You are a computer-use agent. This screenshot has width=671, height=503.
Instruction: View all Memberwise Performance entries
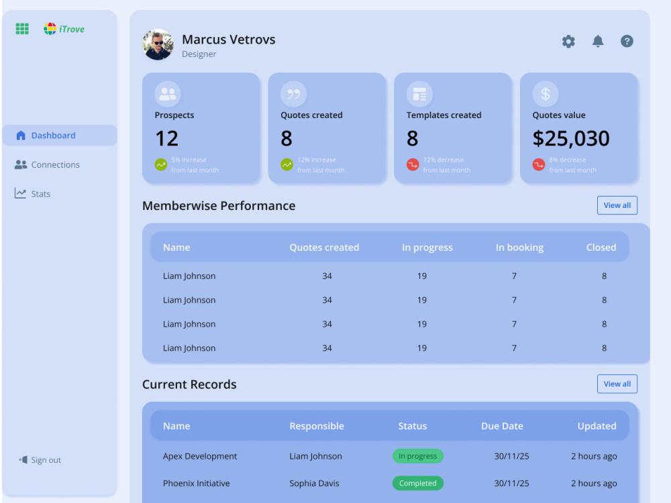tap(617, 205)
